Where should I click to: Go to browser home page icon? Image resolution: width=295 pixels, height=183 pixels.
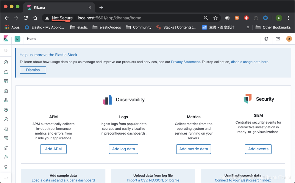tap(35, 18)
